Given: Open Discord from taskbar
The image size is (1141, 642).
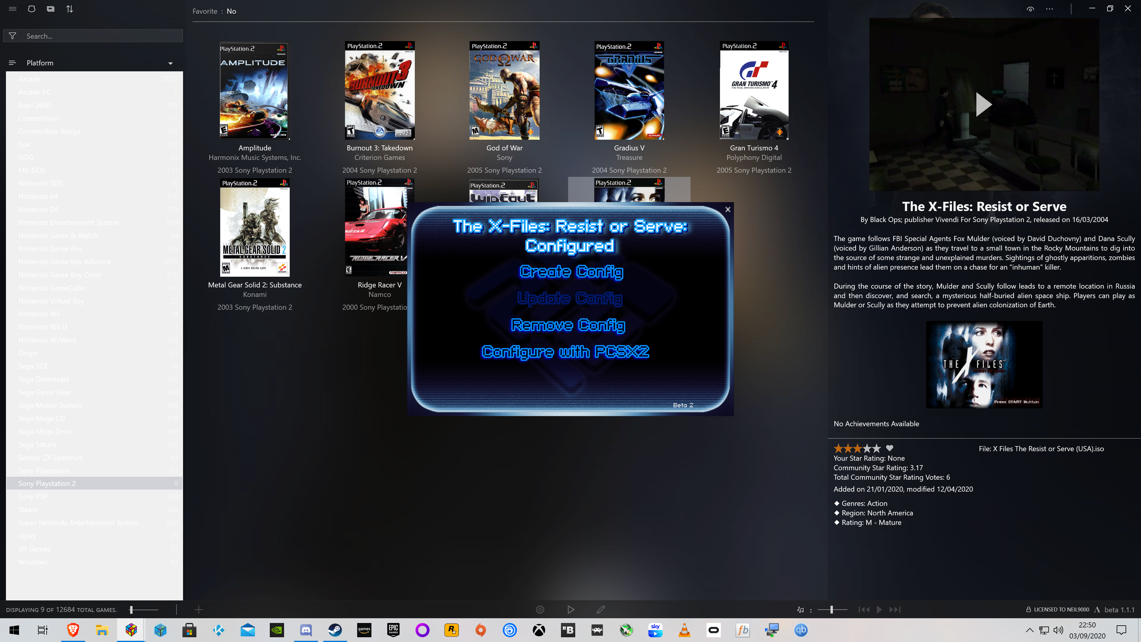Looking at the screenshot, I should [x=306, y=630].
